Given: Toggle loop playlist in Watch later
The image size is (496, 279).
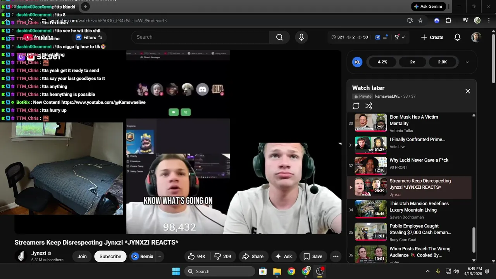Looking at the screenshot, I should 356,106.
